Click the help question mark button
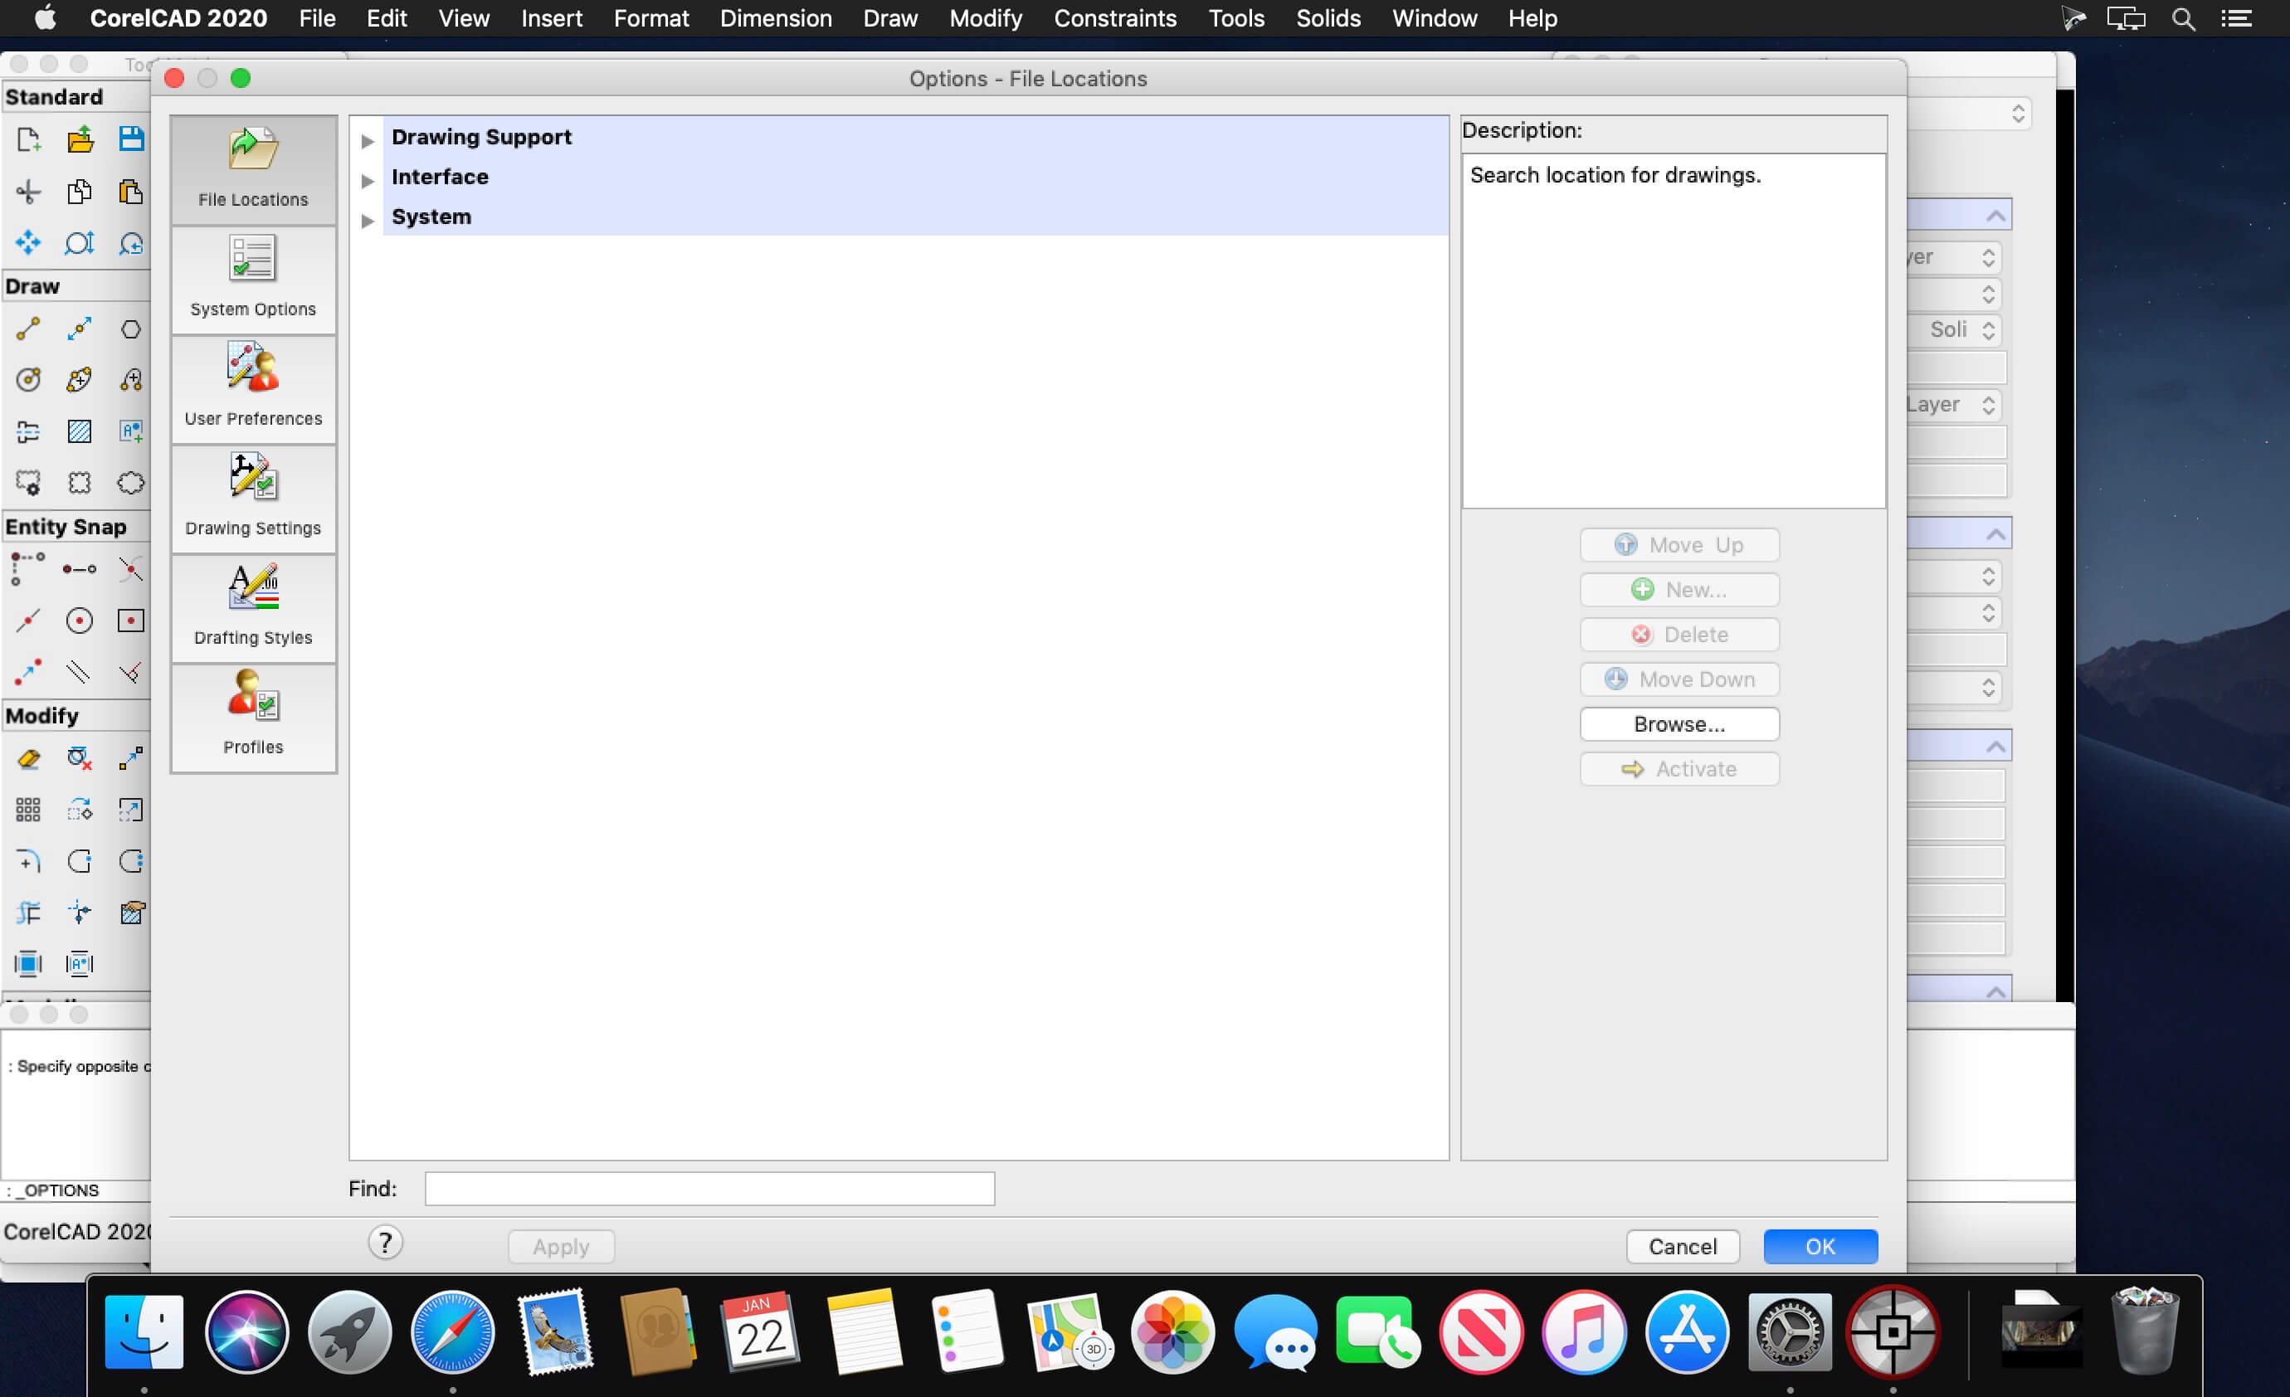The height and width of the screenshot is (1397, 2290). point(385,1242)
